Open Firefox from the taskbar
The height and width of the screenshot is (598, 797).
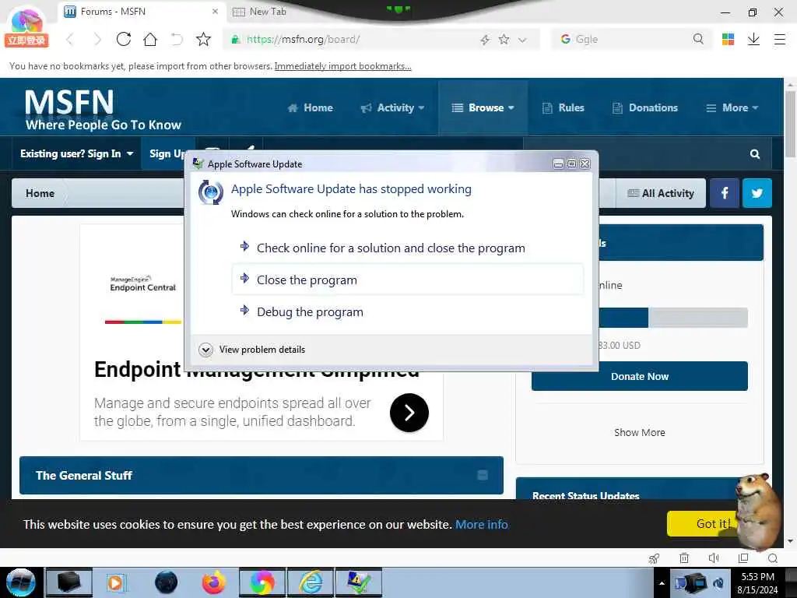213,582
